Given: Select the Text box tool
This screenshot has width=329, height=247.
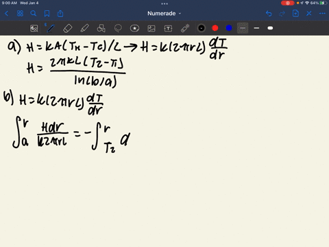Looking at the screenshot, I should [168, 28].
